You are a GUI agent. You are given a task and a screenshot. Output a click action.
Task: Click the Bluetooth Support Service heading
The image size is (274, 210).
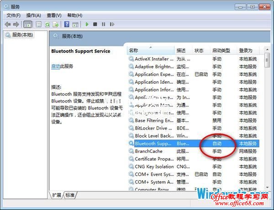[x=81, y=51]
